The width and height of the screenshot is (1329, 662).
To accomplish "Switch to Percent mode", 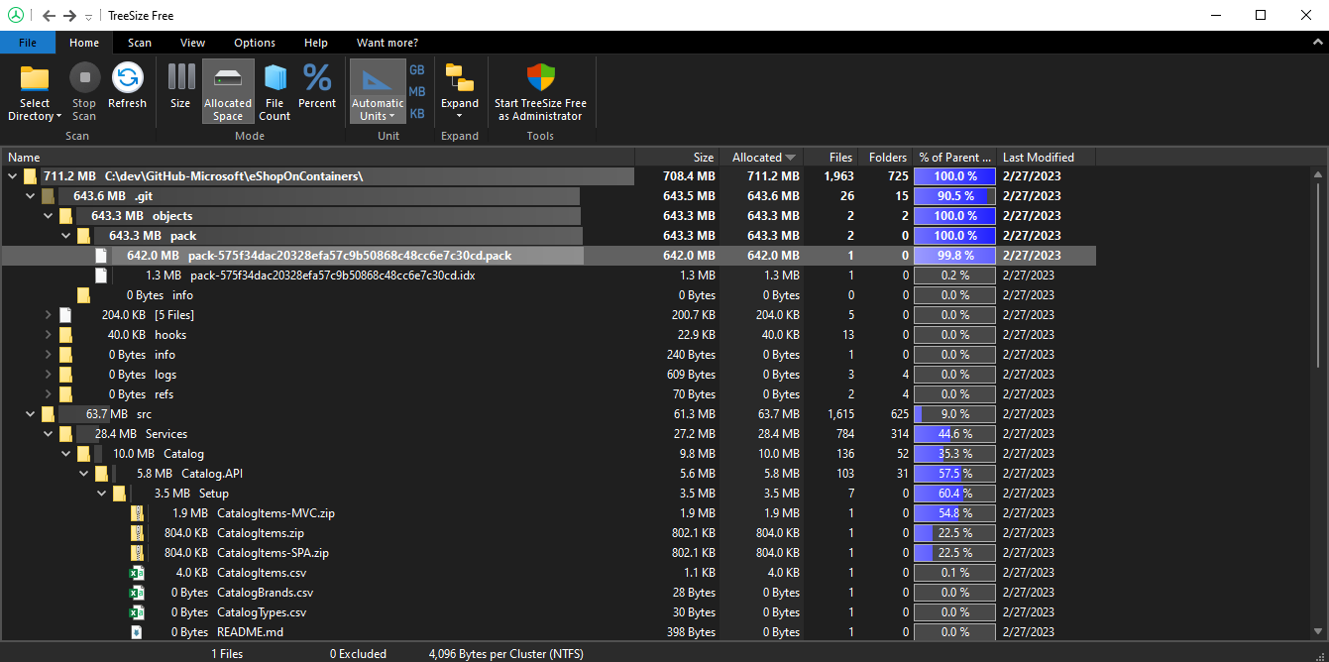I will click(x=317, y=87).
